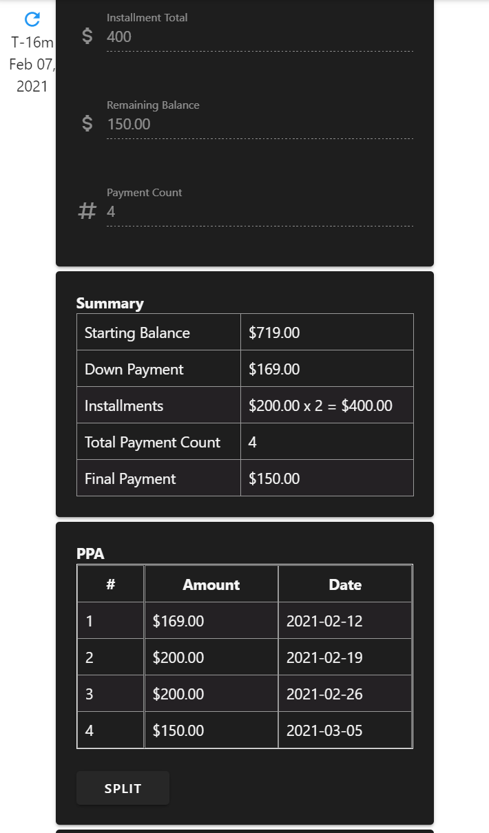489x833 pixels.
Task: Click the blue refresh icon
Action: (32, 19)
